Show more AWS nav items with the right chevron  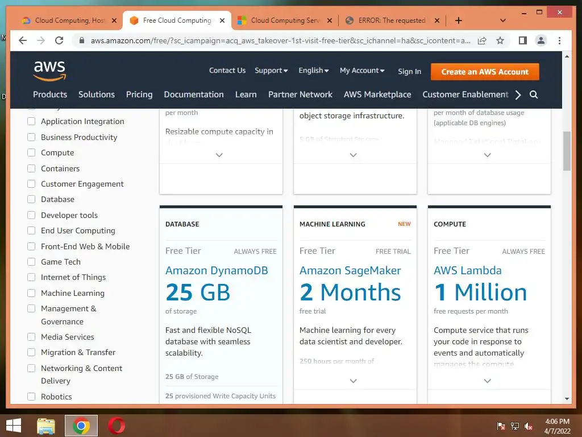click(x=518, y=94)
